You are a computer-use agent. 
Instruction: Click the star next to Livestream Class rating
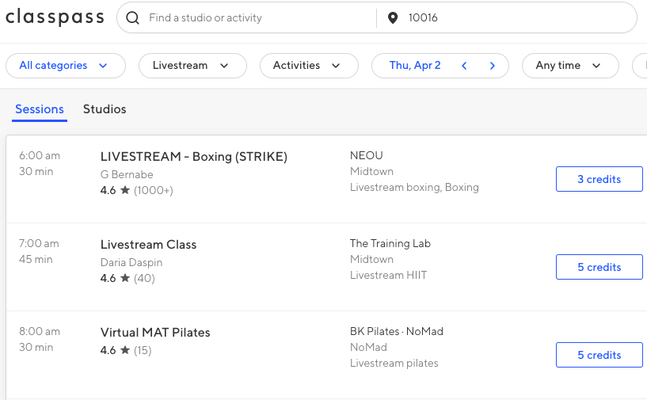[125, 278]
